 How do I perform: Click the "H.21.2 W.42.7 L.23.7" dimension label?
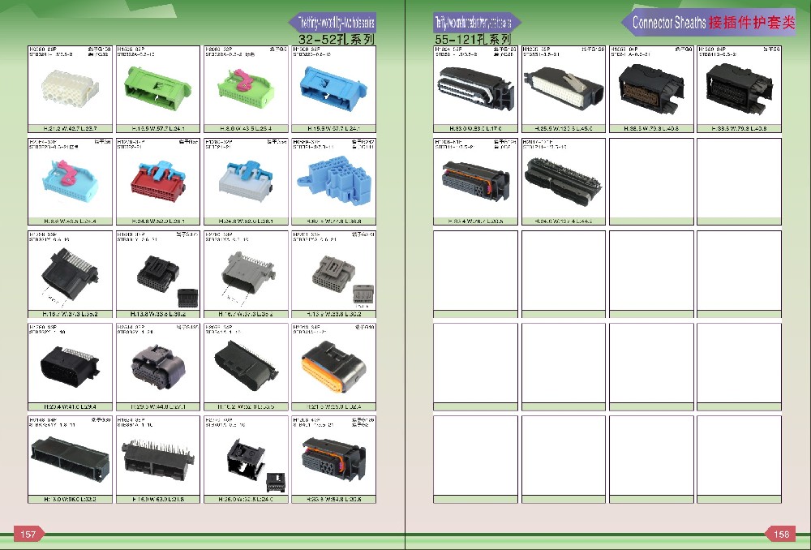[x=70, y=128]
